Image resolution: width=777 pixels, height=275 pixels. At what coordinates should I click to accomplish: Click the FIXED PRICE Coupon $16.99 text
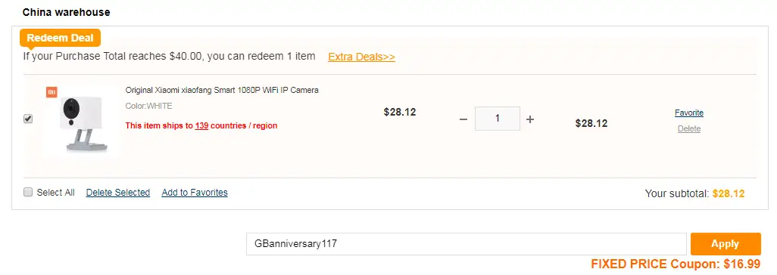click(676, 264)
